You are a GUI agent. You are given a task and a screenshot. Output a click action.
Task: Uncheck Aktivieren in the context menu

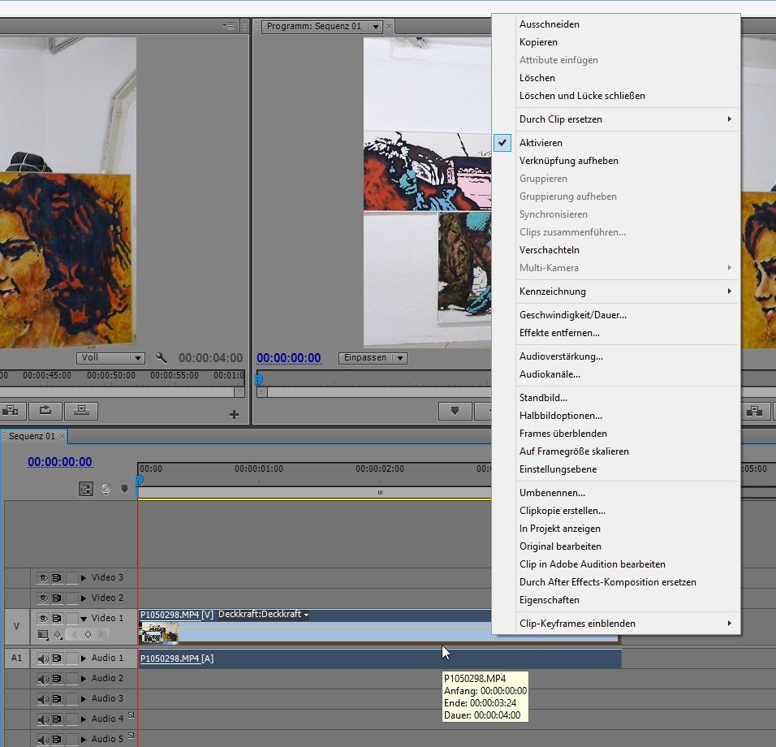tap(615, 143)
